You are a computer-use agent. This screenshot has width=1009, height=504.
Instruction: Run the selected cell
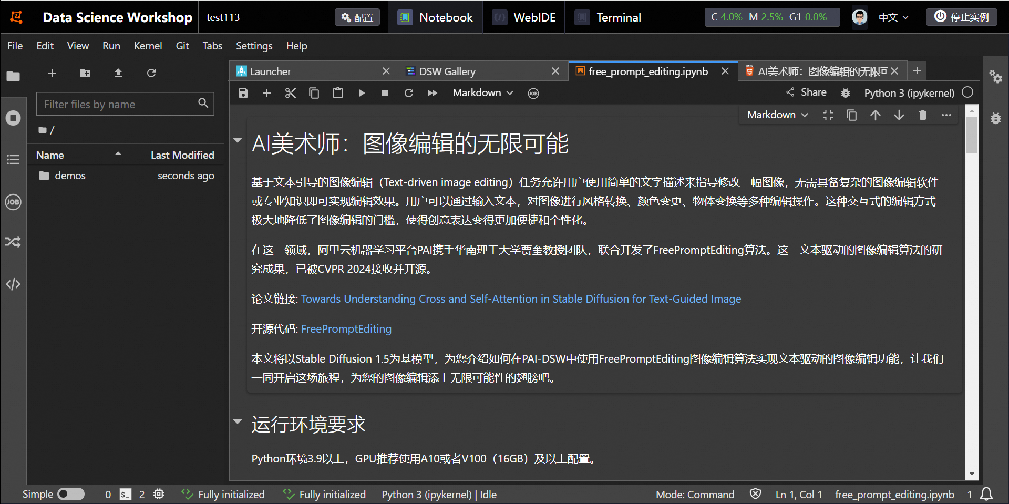coord(362,93)
